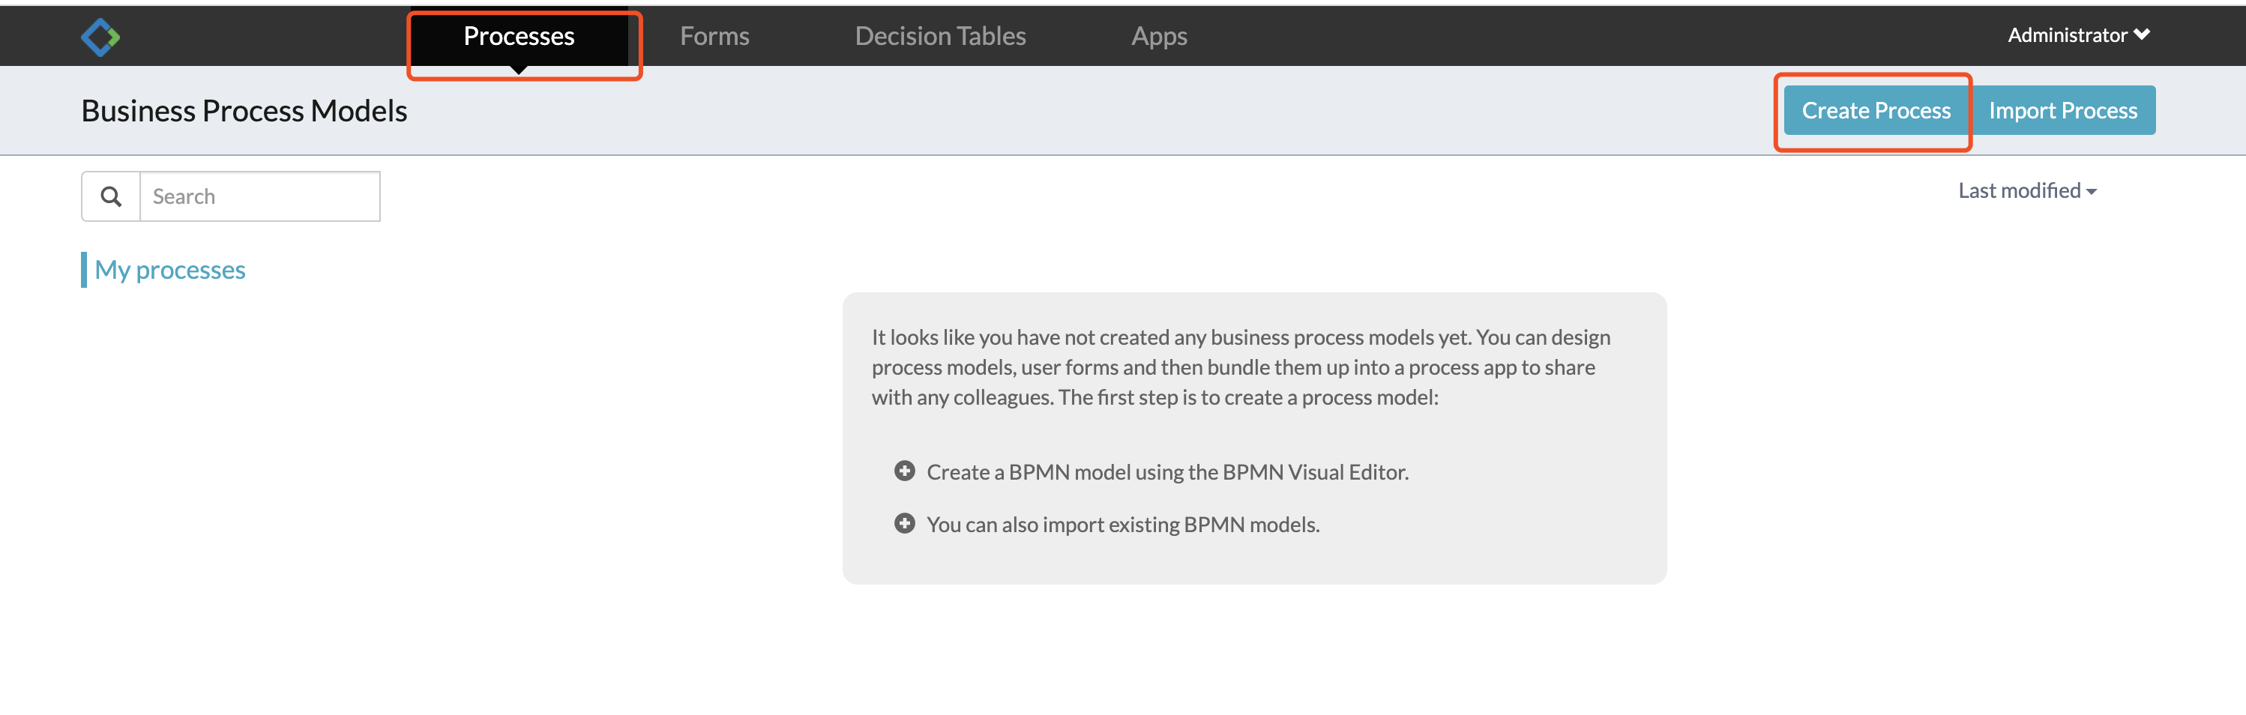Click Create a BPMN model using Visual Editor
This screenshot has width=2246, height=715.
[1166, 471]
